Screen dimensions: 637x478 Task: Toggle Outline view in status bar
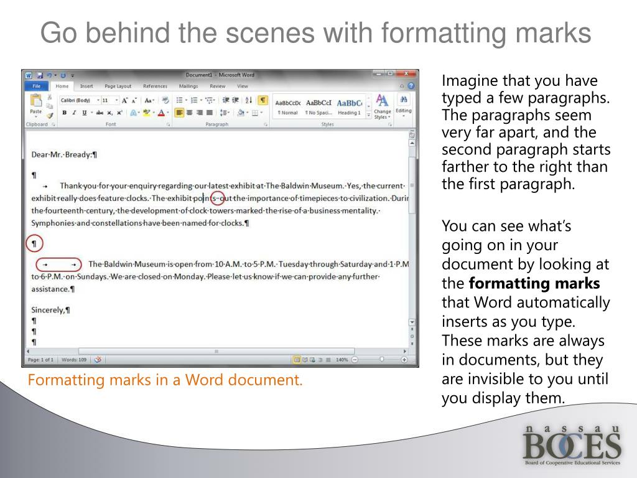(x=320, y=360)
